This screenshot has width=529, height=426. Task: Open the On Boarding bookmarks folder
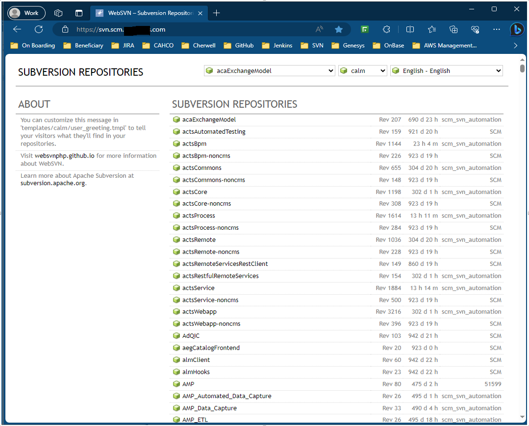pos(33,46)
